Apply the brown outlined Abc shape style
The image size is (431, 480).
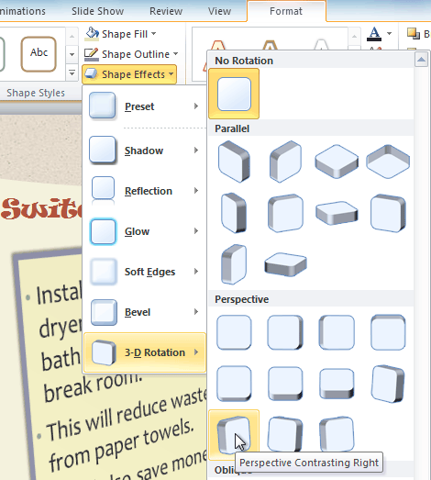click(x=39, y=54)
